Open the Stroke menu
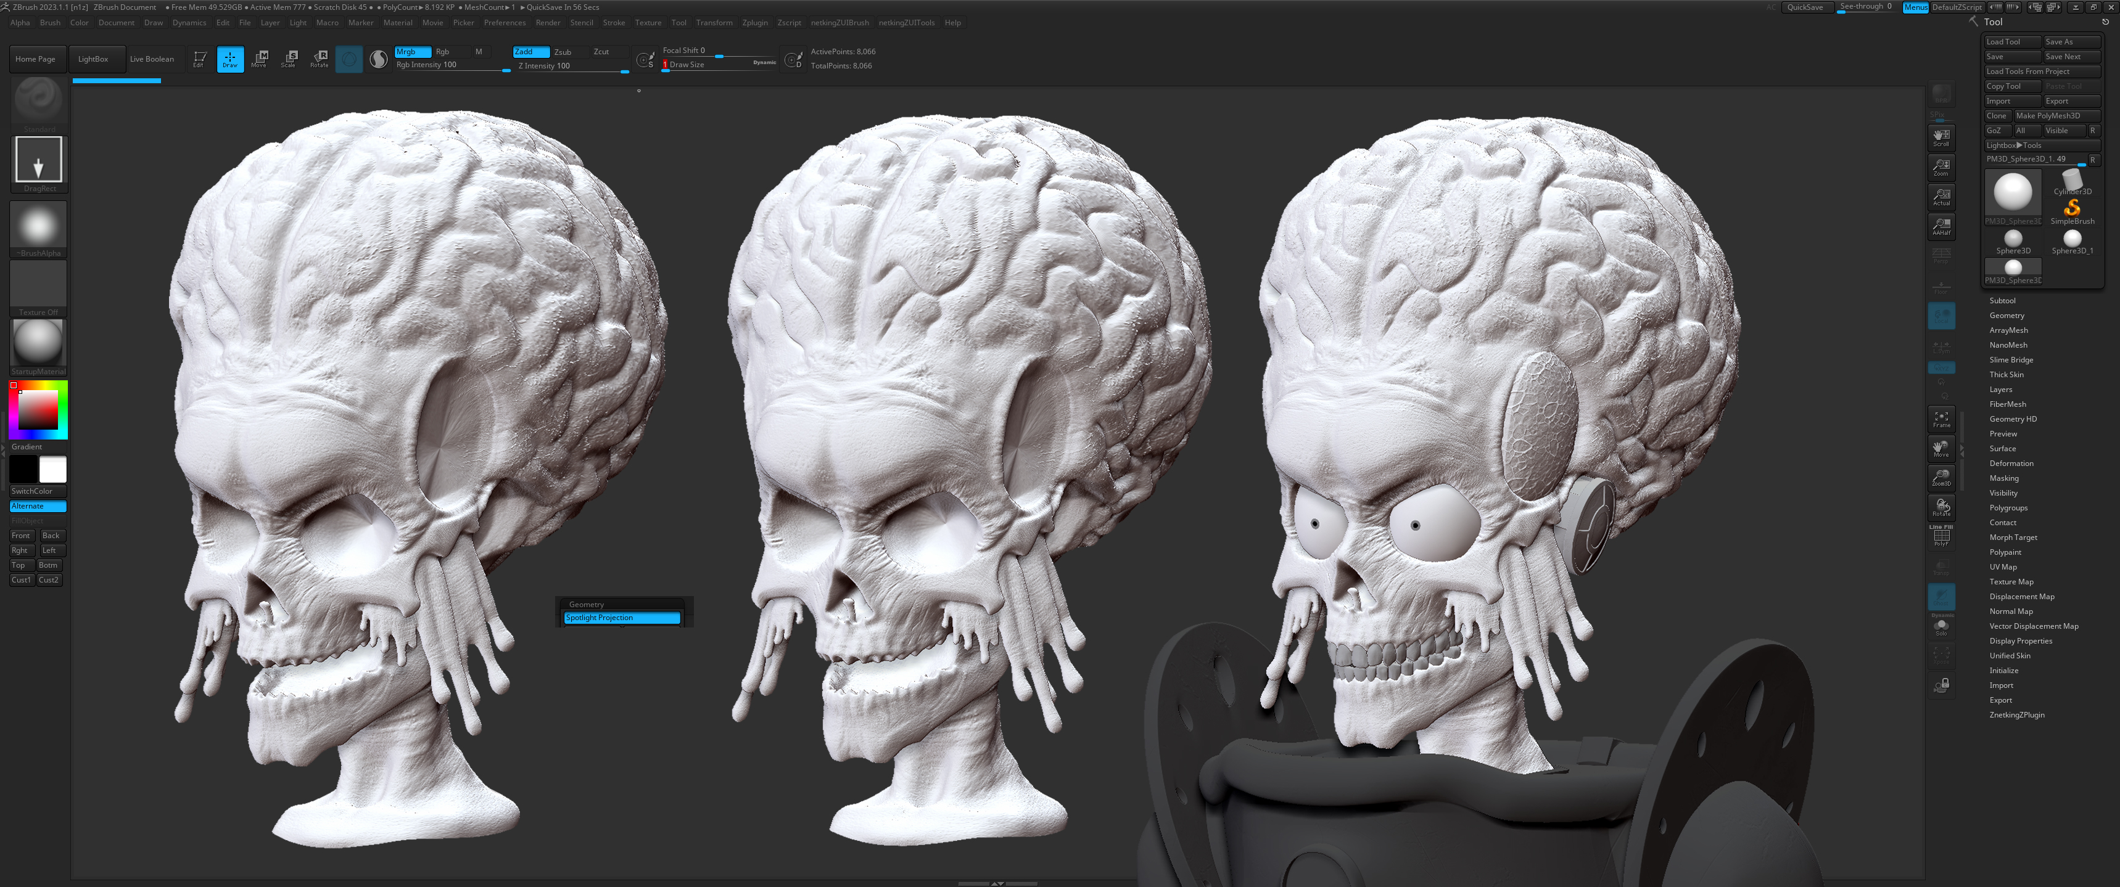This screenshot has height=887, width=2120. 613,23
